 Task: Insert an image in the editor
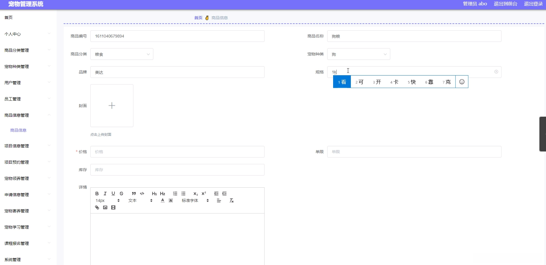tap(105, 208)
